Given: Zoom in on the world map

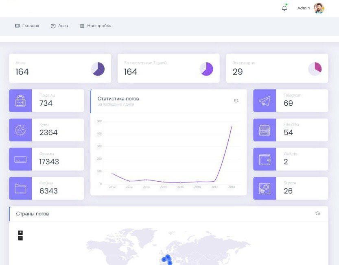Looking at the screenshot, I should (x=20, y=232).
